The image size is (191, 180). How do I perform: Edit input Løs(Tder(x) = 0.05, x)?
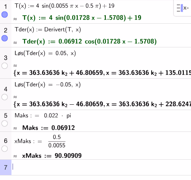[45, 53]
